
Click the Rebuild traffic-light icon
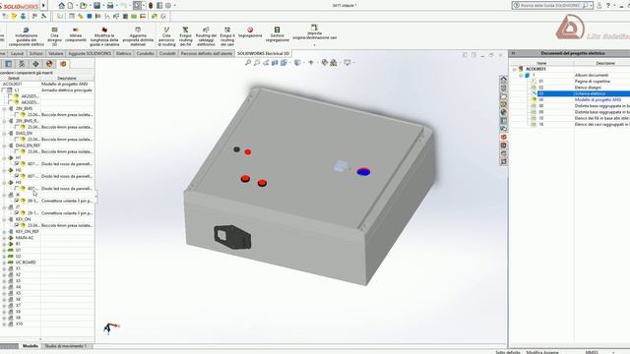151,6
